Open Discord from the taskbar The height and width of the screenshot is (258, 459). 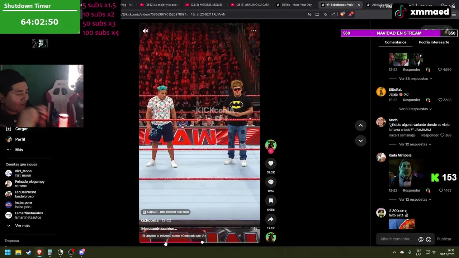tap(81, 252)
